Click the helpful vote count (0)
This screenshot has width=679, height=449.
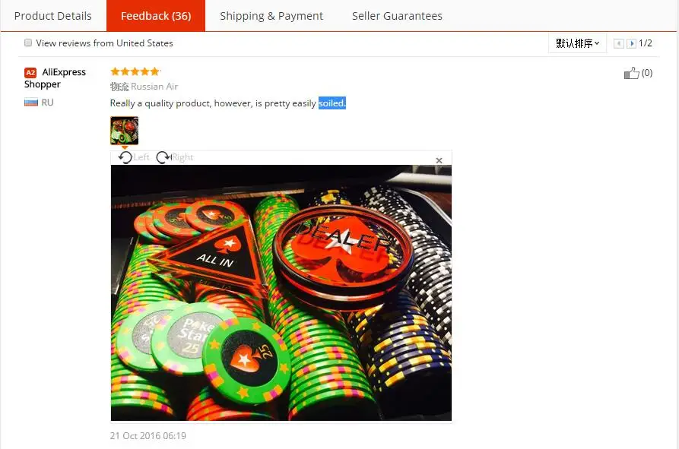(647, 73)
